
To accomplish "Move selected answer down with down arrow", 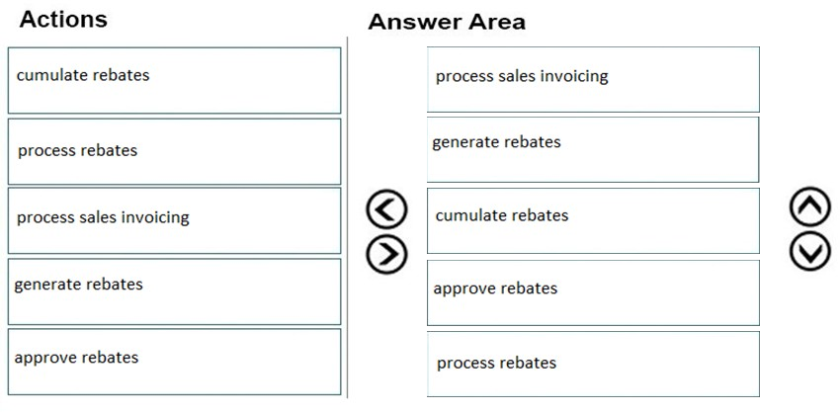I will coord(810,251).
